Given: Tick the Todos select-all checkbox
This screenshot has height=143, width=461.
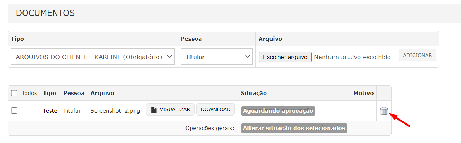Looking at the screenshot, I should [14, 93].
